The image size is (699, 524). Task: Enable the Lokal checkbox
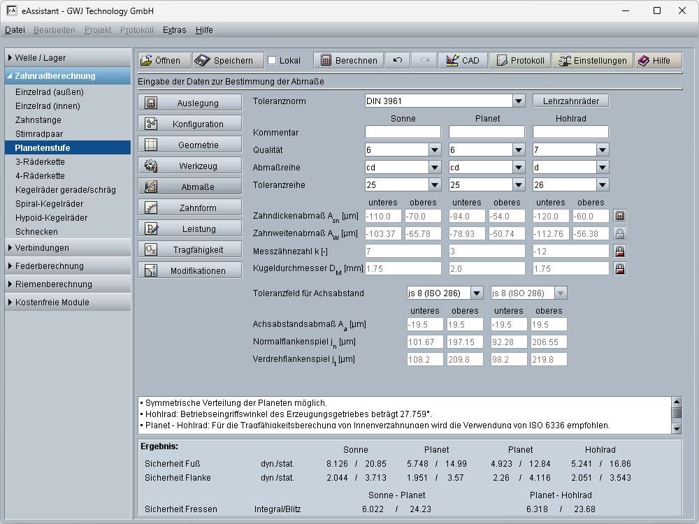pyautogui.click(x=273, y=61)
